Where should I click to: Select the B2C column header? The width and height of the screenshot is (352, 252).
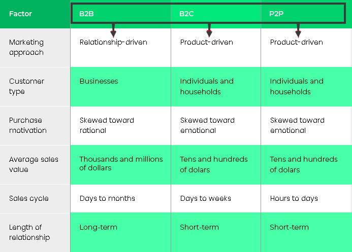(x=186, y=14)
